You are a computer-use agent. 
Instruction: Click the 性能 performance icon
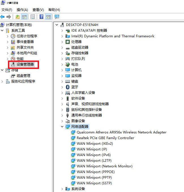pos(13,59)
